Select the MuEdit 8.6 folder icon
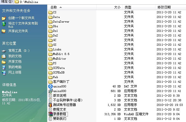Image resolution: width=186 pixels, height=122 pixels. [x=50, y=54]
